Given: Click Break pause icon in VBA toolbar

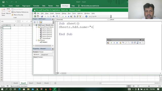Looking at the screenshot, I should (x=66, y=16).
